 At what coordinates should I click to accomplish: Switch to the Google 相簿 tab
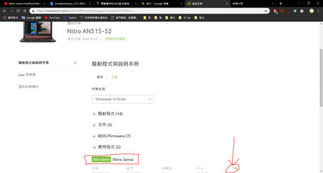pyautogui.click(x=161, y=4)
